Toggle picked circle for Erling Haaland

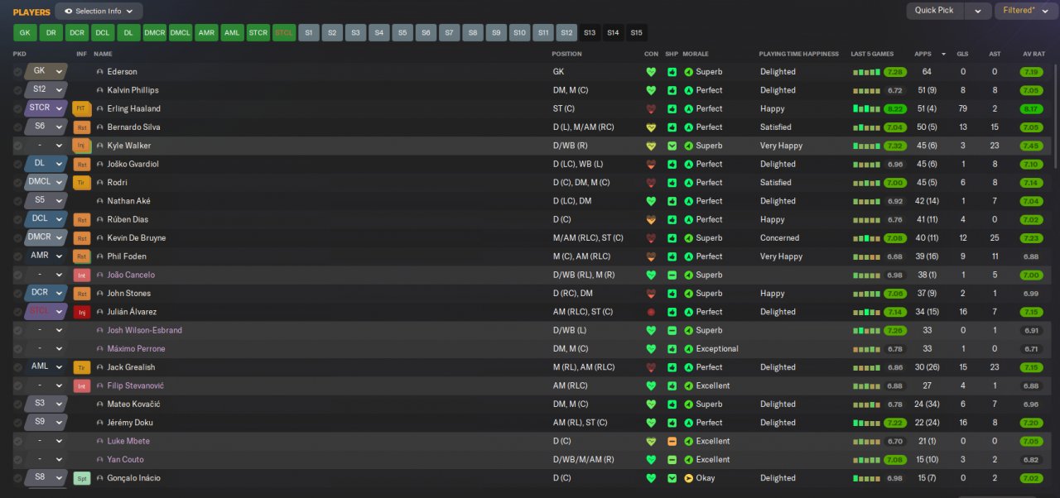pos(18,108)
